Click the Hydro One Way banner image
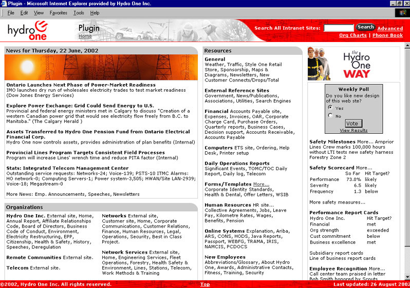Screen dimensions: 410x288 [x=353, y=64]
